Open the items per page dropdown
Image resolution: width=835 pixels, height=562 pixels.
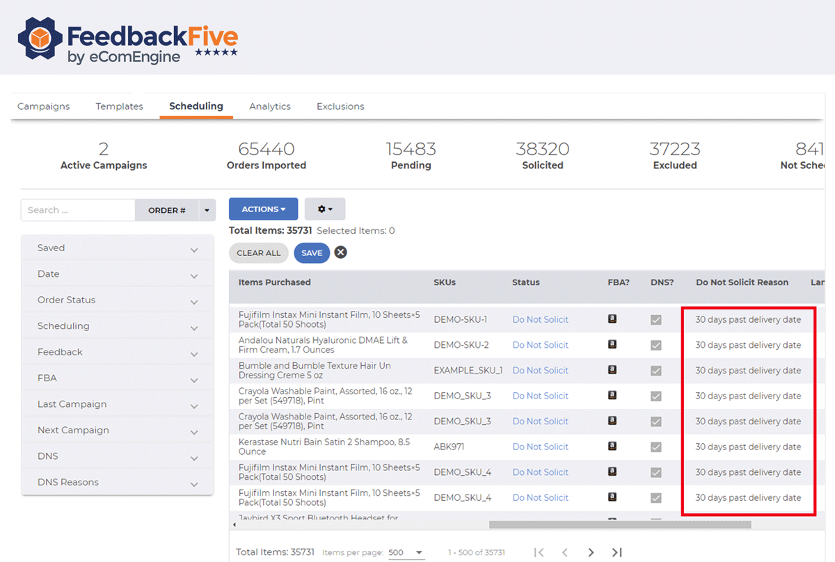click(406, 552)
